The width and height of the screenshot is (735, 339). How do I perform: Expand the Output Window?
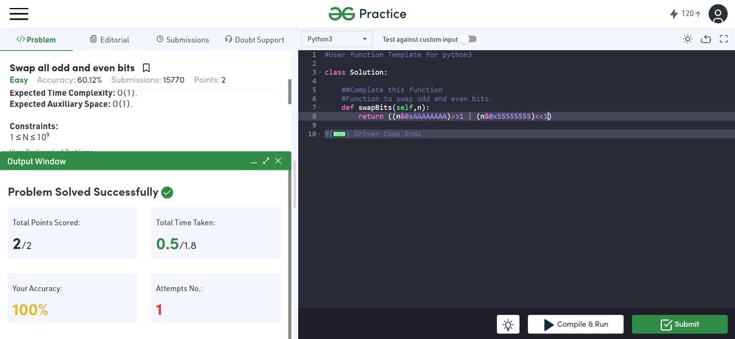pyautogui.click(x=266, y=161)
